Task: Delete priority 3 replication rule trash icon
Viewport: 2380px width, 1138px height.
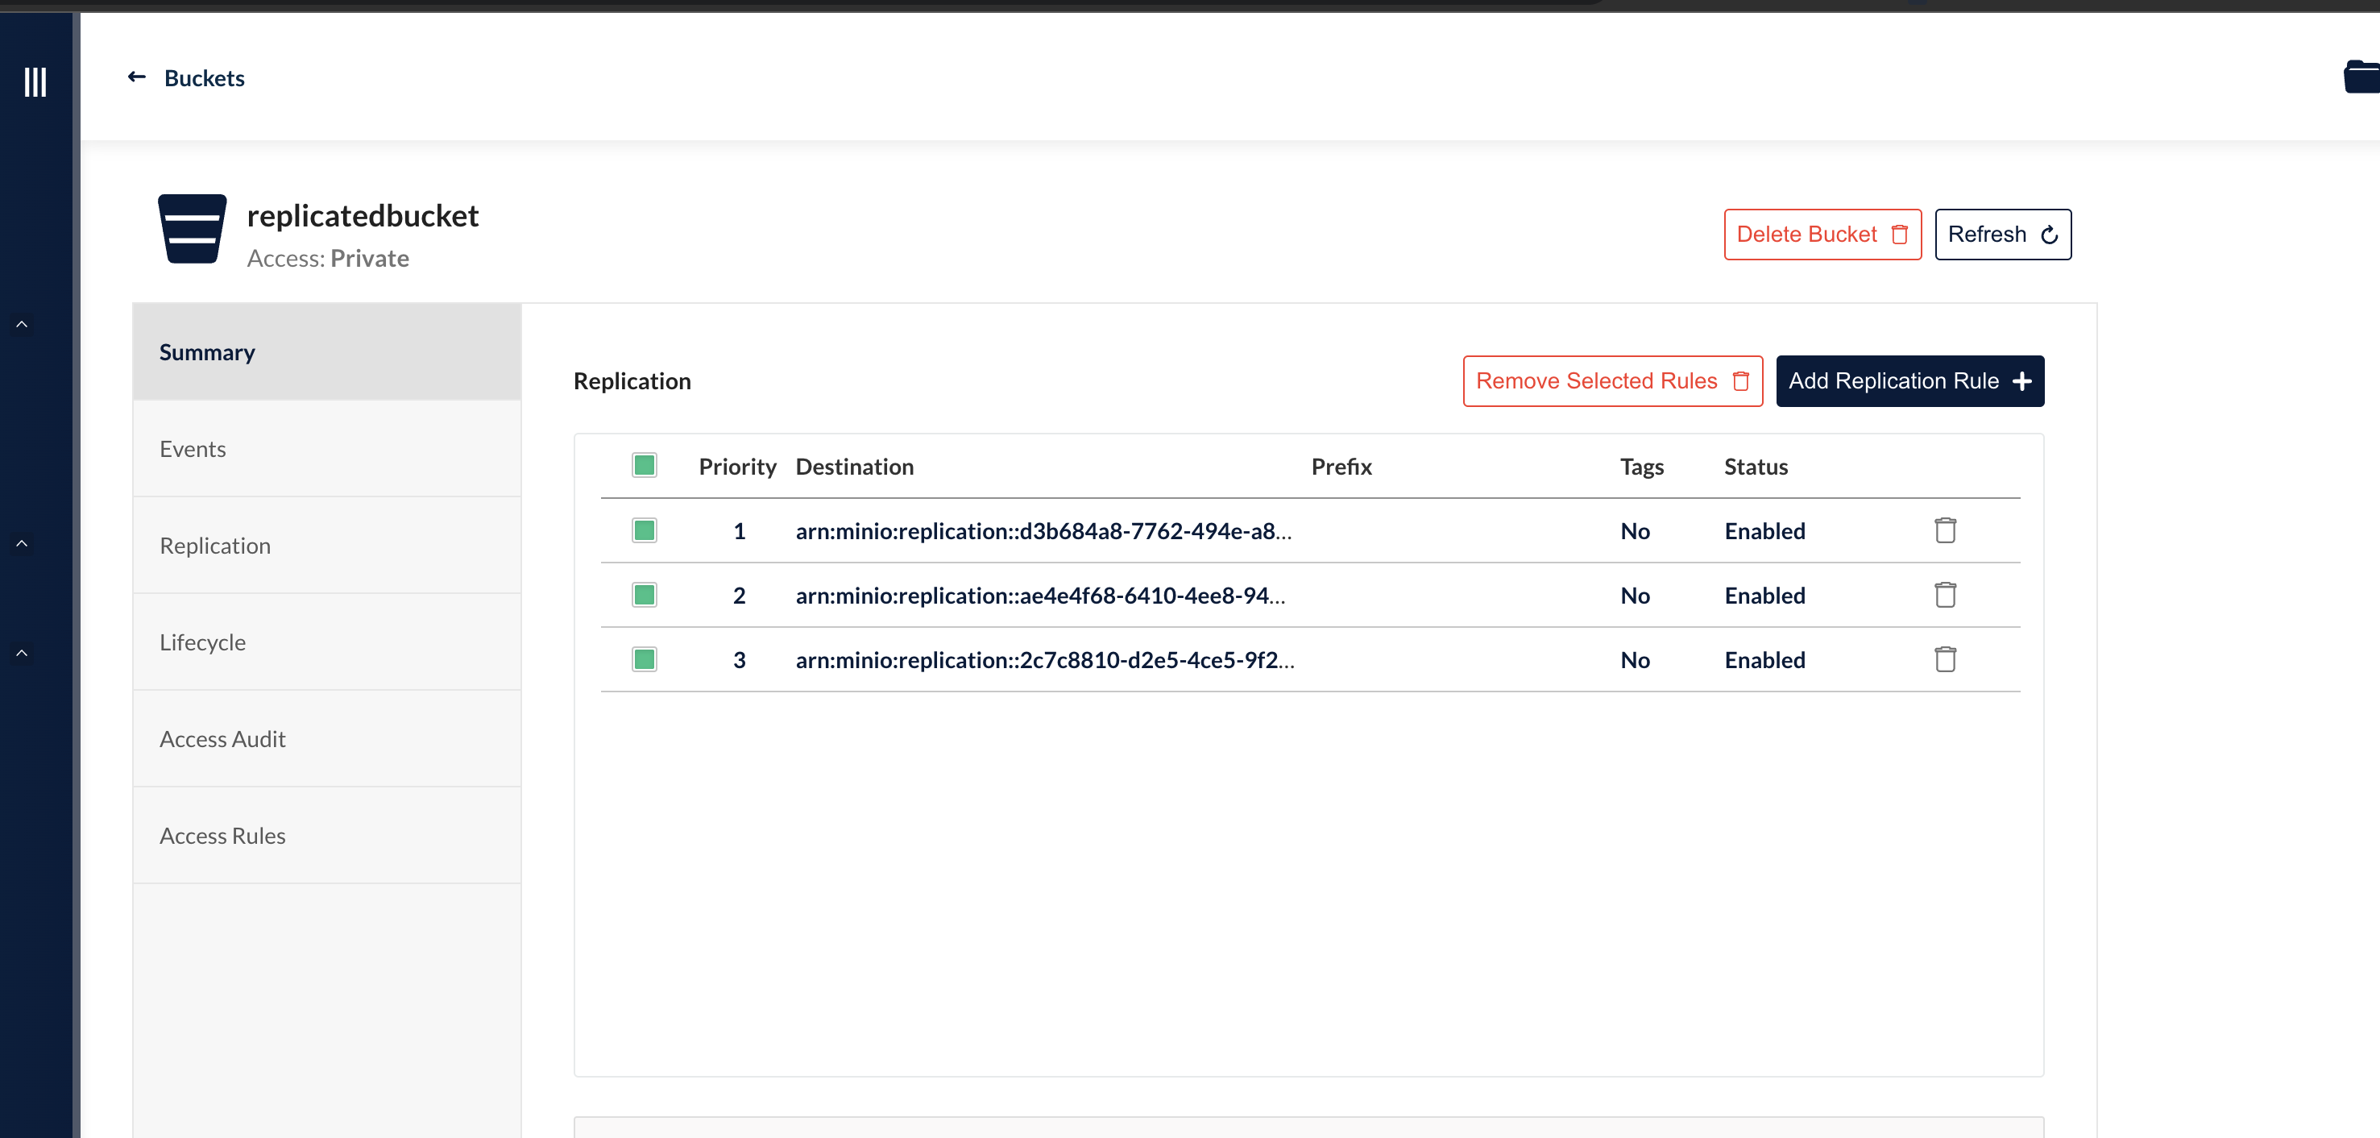Action: click(x=1945, y=659)
